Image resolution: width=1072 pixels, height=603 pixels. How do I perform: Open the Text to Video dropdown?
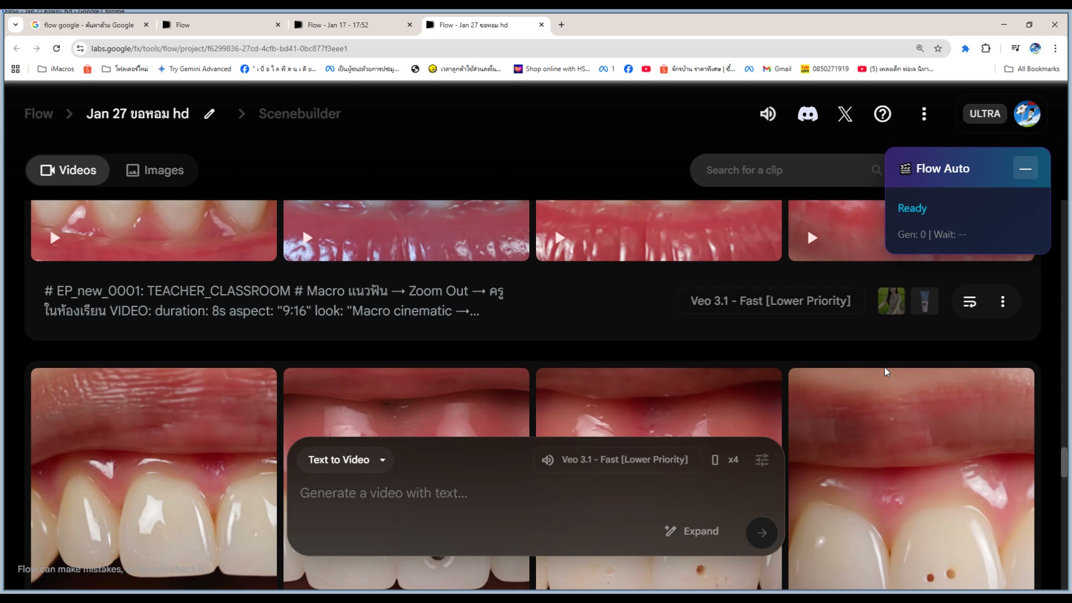[x=346, y=460]
